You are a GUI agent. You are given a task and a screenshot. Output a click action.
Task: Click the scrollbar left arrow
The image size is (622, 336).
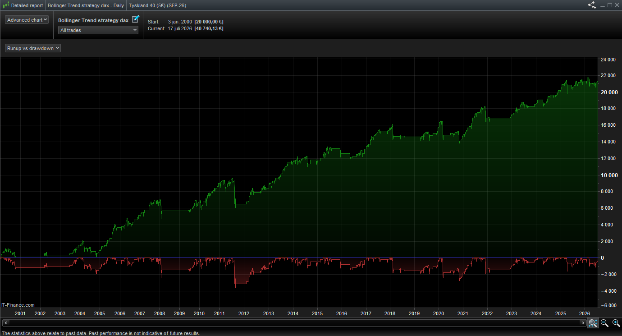click(6, 323)
